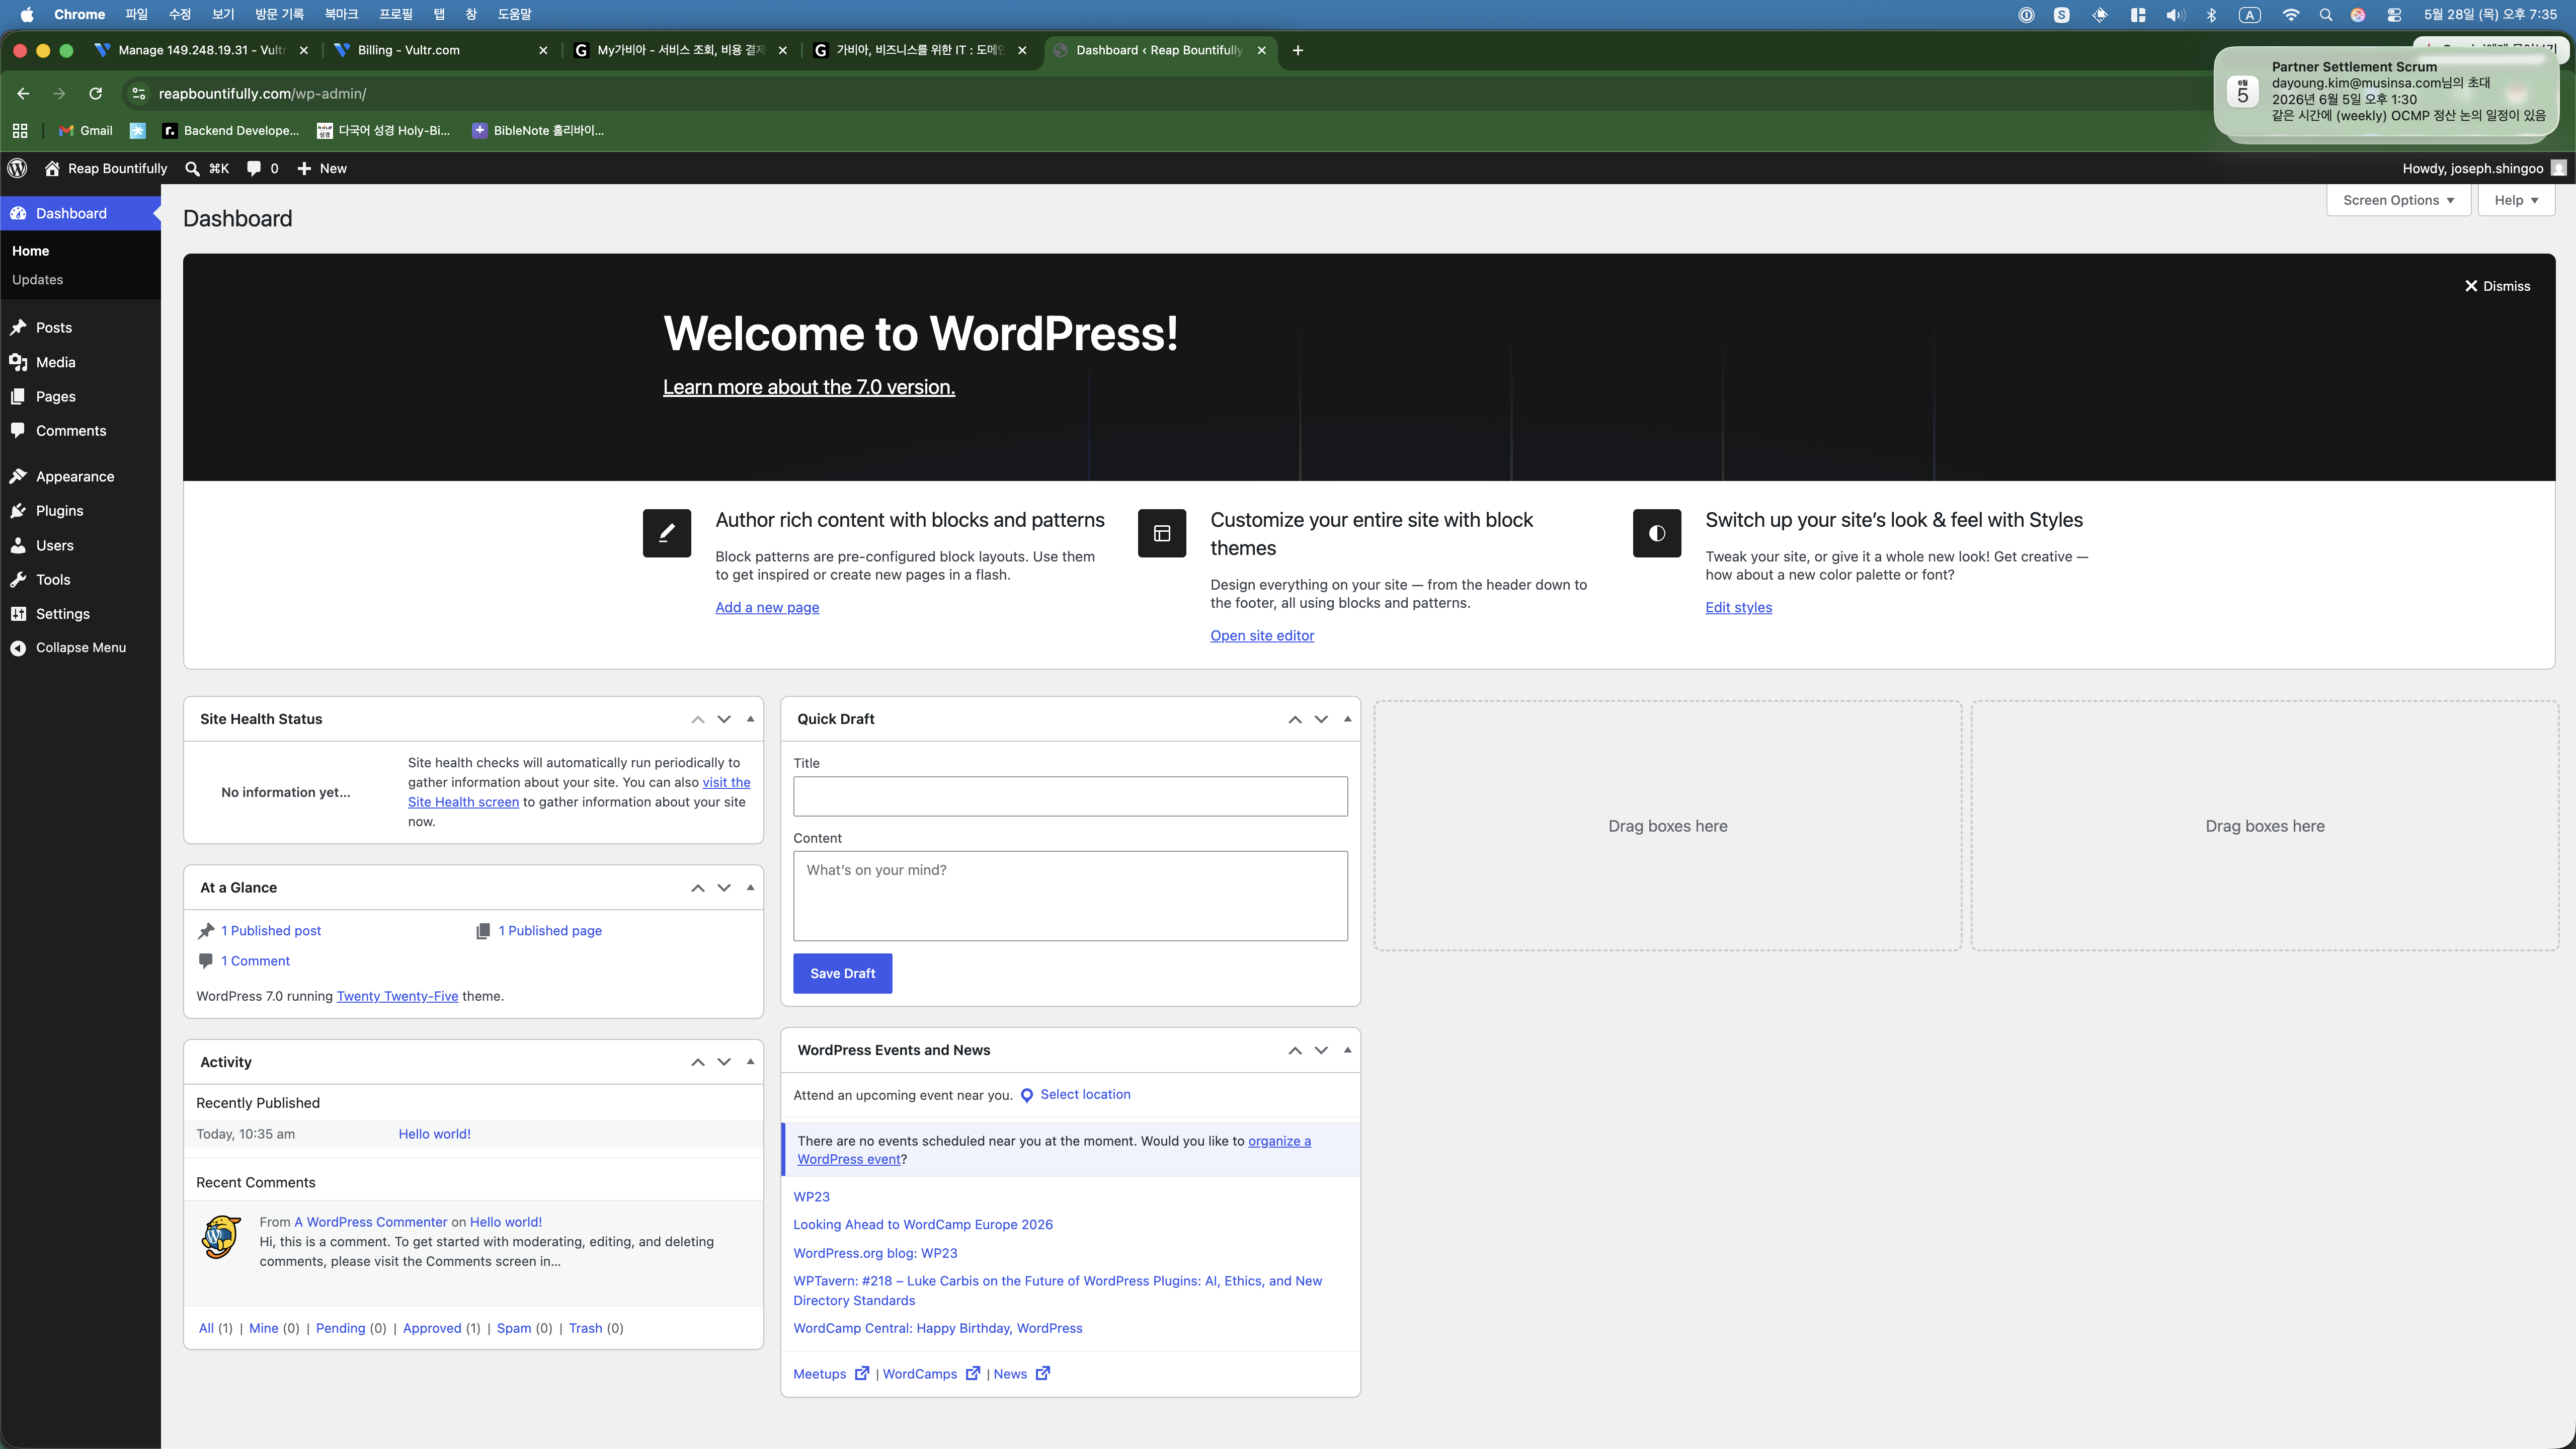Dismiss the Welcome to WordPress panel

[2497, 286]
